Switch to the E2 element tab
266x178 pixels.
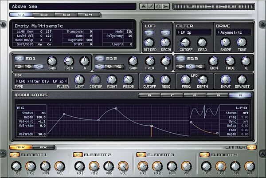(43, 15)
